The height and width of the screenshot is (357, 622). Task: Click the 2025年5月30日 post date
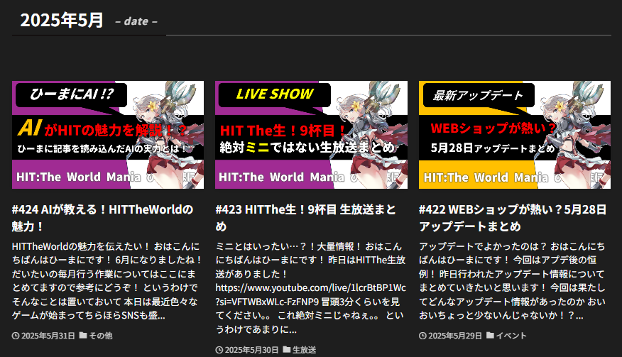click(251, 350)
